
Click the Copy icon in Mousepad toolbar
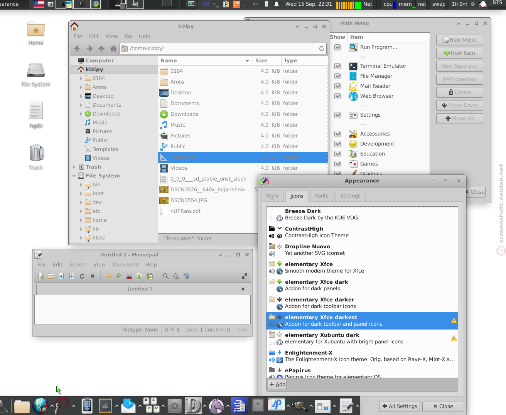[140, 276]
